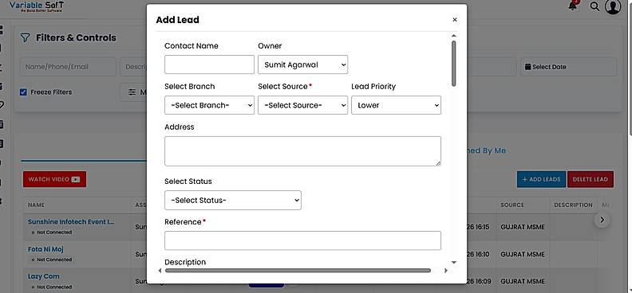This screenshot has width=632, height=293.
Task: Click GUJRAT MSME in Sunshine Infotech row
Action: pos(523,227)
